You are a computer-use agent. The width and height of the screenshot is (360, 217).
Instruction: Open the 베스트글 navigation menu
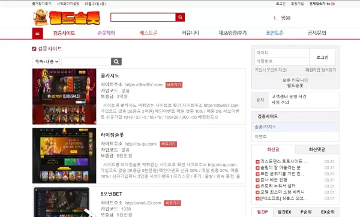point(148,33)
